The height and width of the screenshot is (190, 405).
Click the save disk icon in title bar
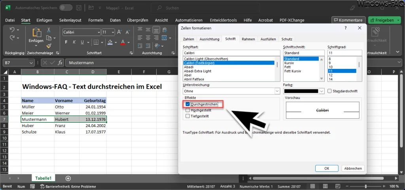[79, 8]
